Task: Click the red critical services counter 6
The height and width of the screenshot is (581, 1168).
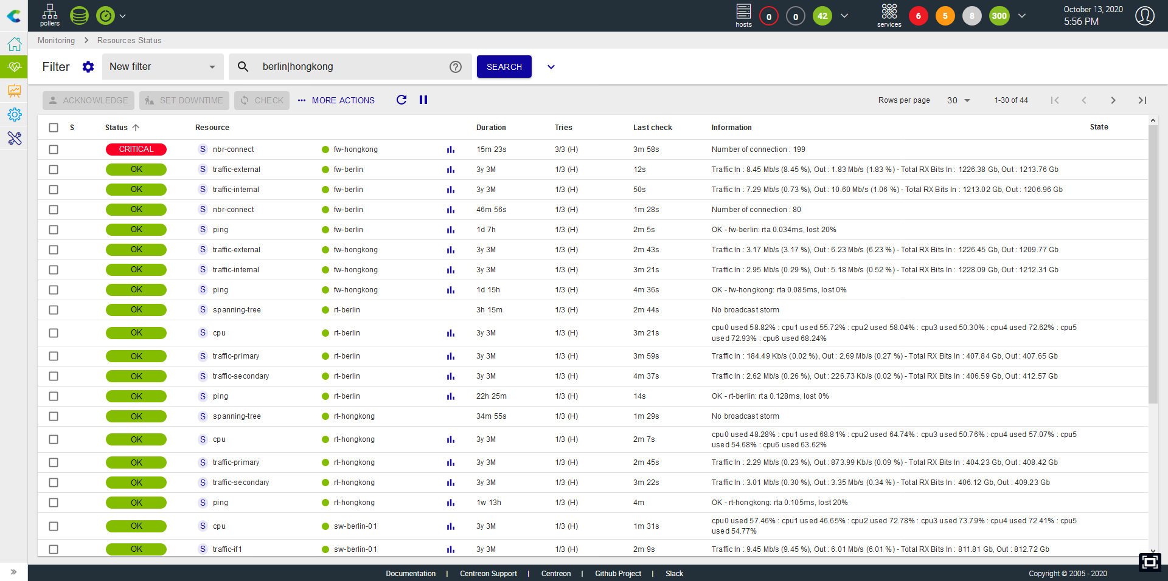Action: pyautogui.click(x=919, y=16)
